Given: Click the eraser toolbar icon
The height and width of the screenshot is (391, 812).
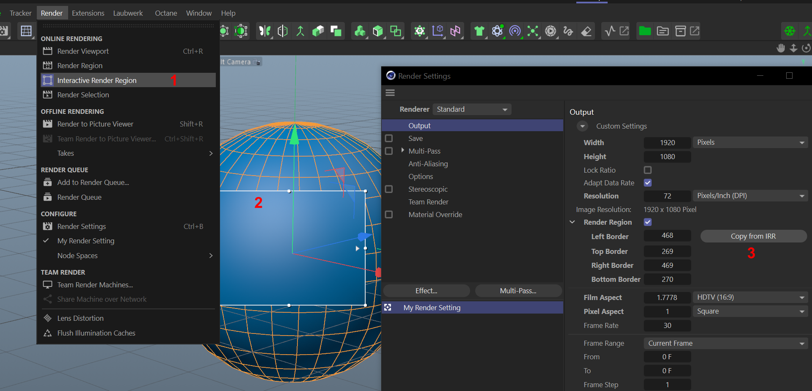Looking at the screenshot, I should coord(586,31).
